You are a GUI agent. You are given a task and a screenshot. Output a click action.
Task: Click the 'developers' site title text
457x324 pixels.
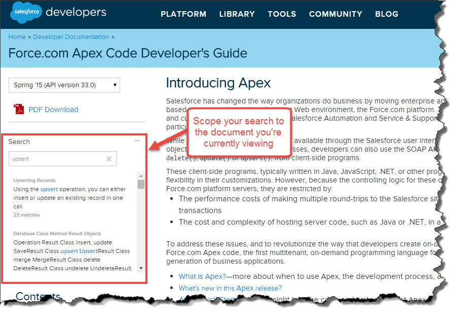point(76,12)
